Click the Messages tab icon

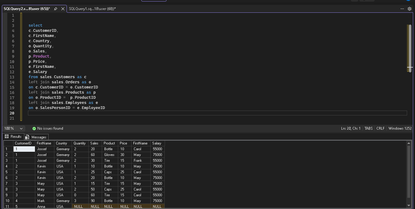28,137
